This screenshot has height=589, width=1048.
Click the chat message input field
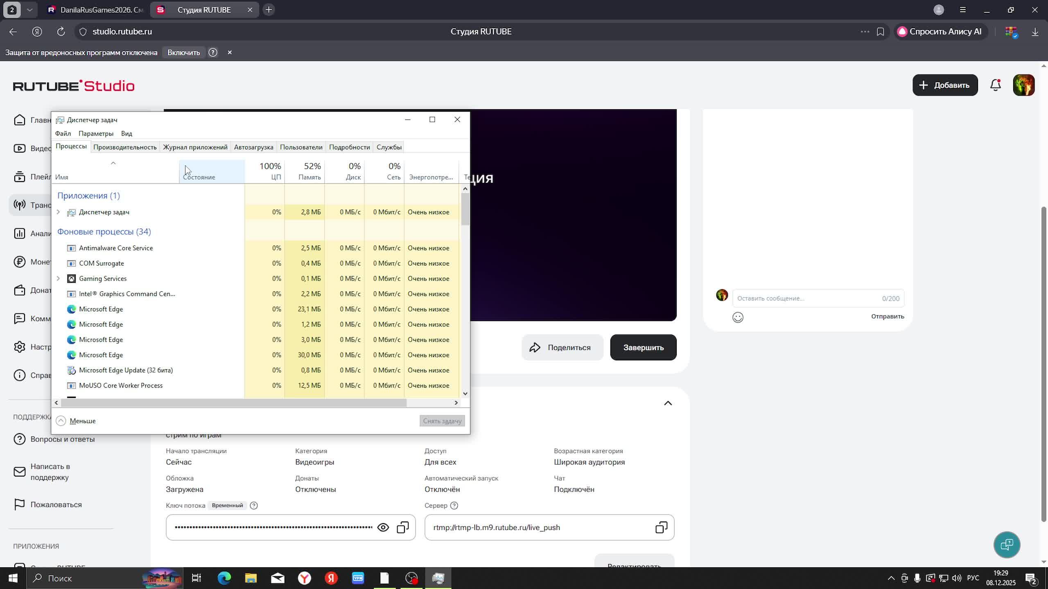point(806,298)
